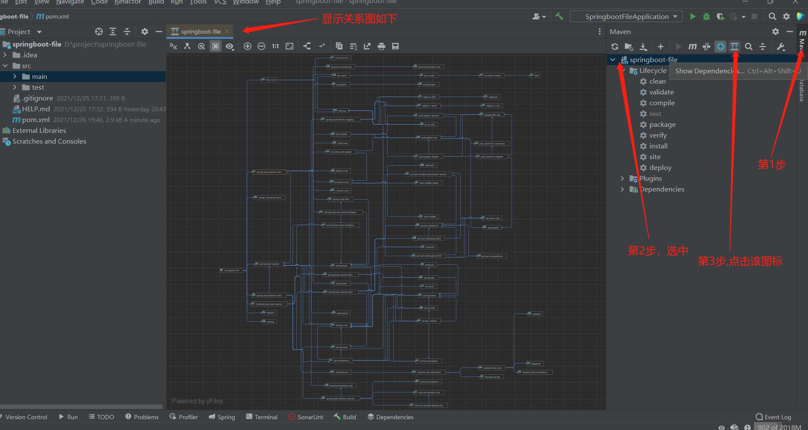Open Maven settings wrench icon

[x=780, y=47]
